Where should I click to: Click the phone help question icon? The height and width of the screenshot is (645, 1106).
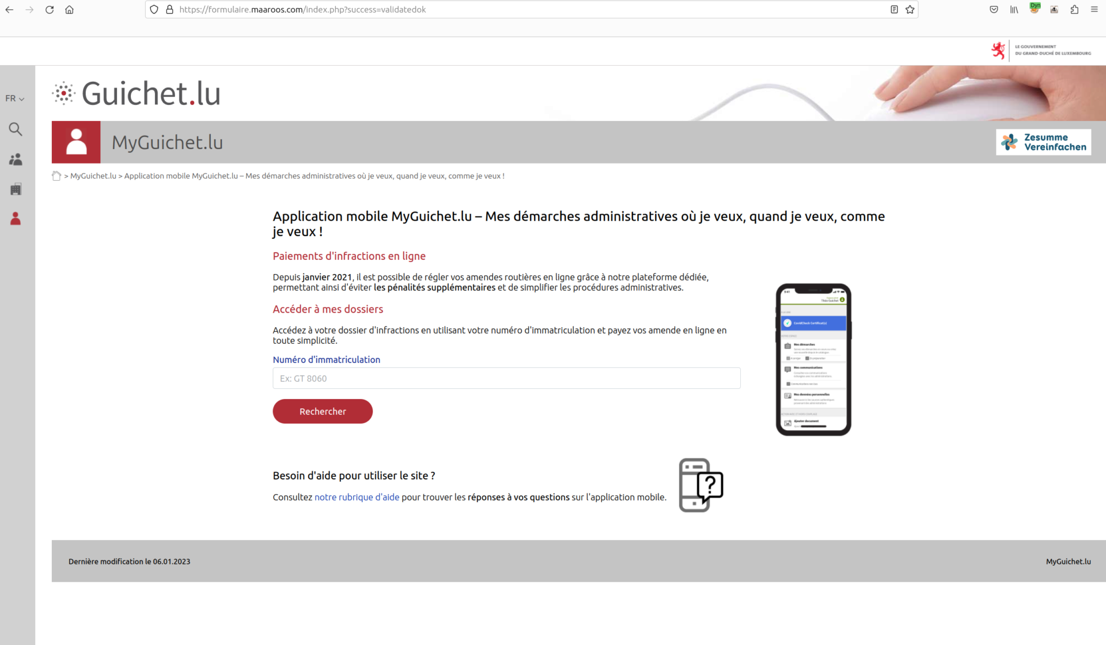point(700,485)
